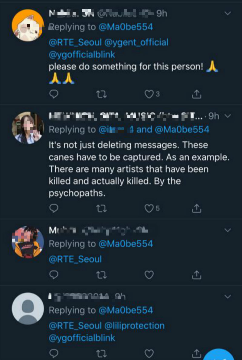
Task: Retweet the tweet about deleting messages
Action: point(101,208)
